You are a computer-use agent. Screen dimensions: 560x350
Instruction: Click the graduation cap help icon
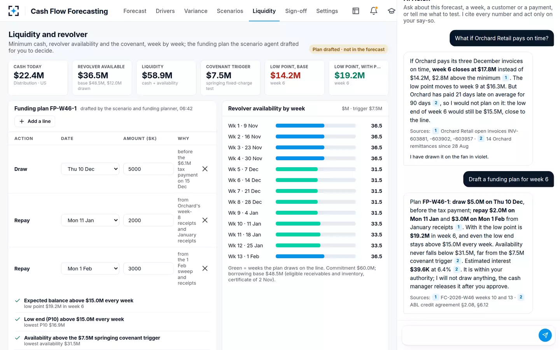pyautogui.click(x=391, y=11)
